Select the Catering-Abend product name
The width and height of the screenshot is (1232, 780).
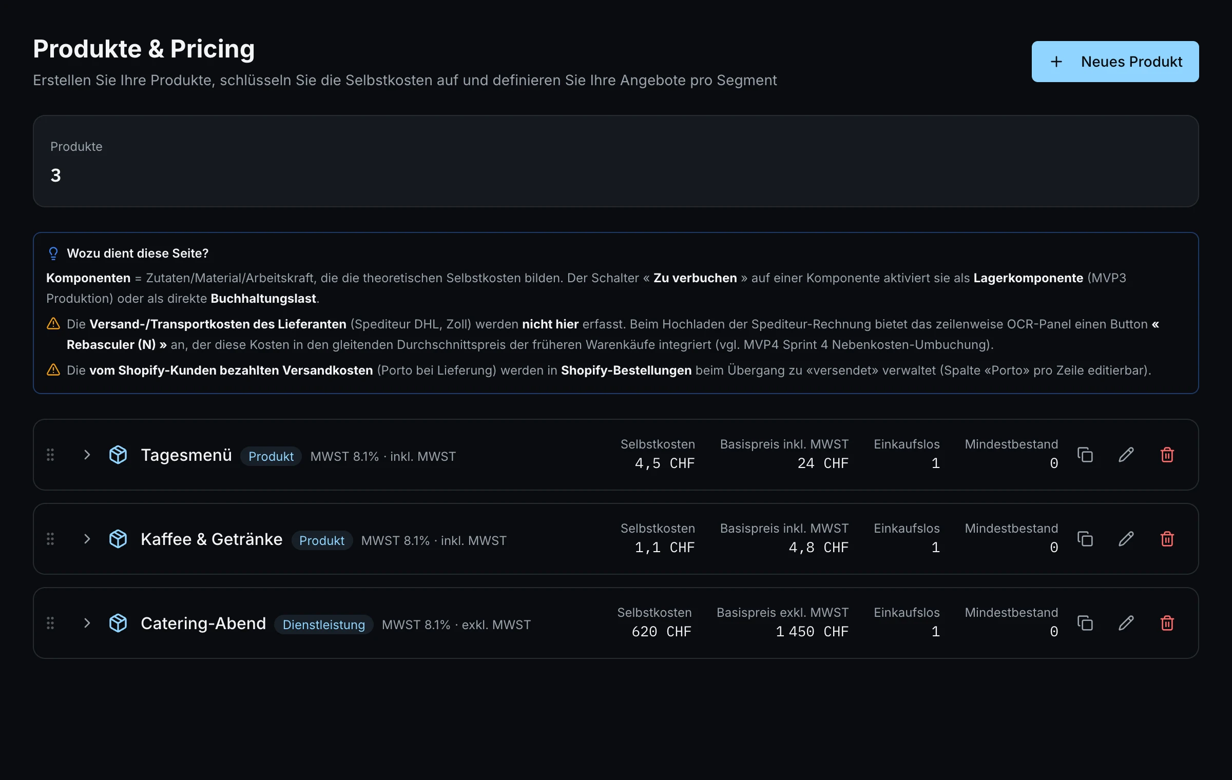(203, 623)
